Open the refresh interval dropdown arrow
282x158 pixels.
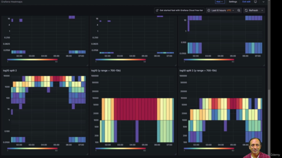coord(262,11)
